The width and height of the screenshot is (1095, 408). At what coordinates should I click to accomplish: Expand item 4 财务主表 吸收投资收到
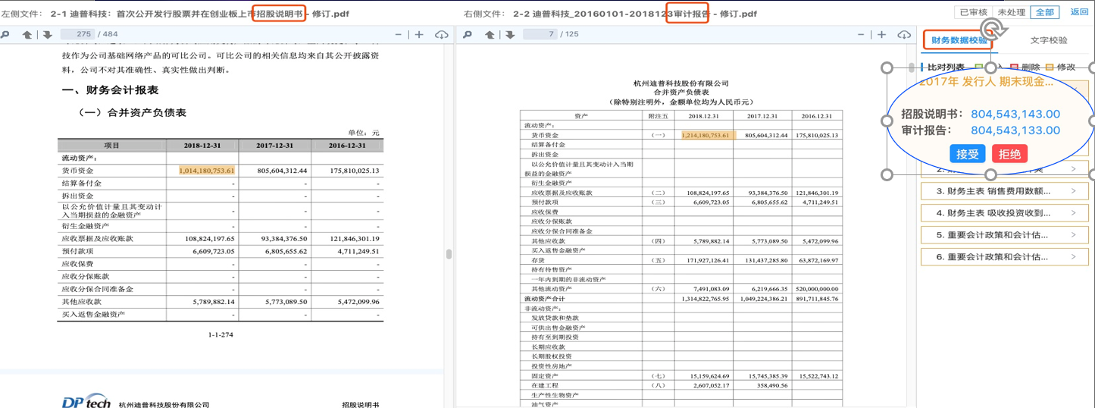[1005, 213]
